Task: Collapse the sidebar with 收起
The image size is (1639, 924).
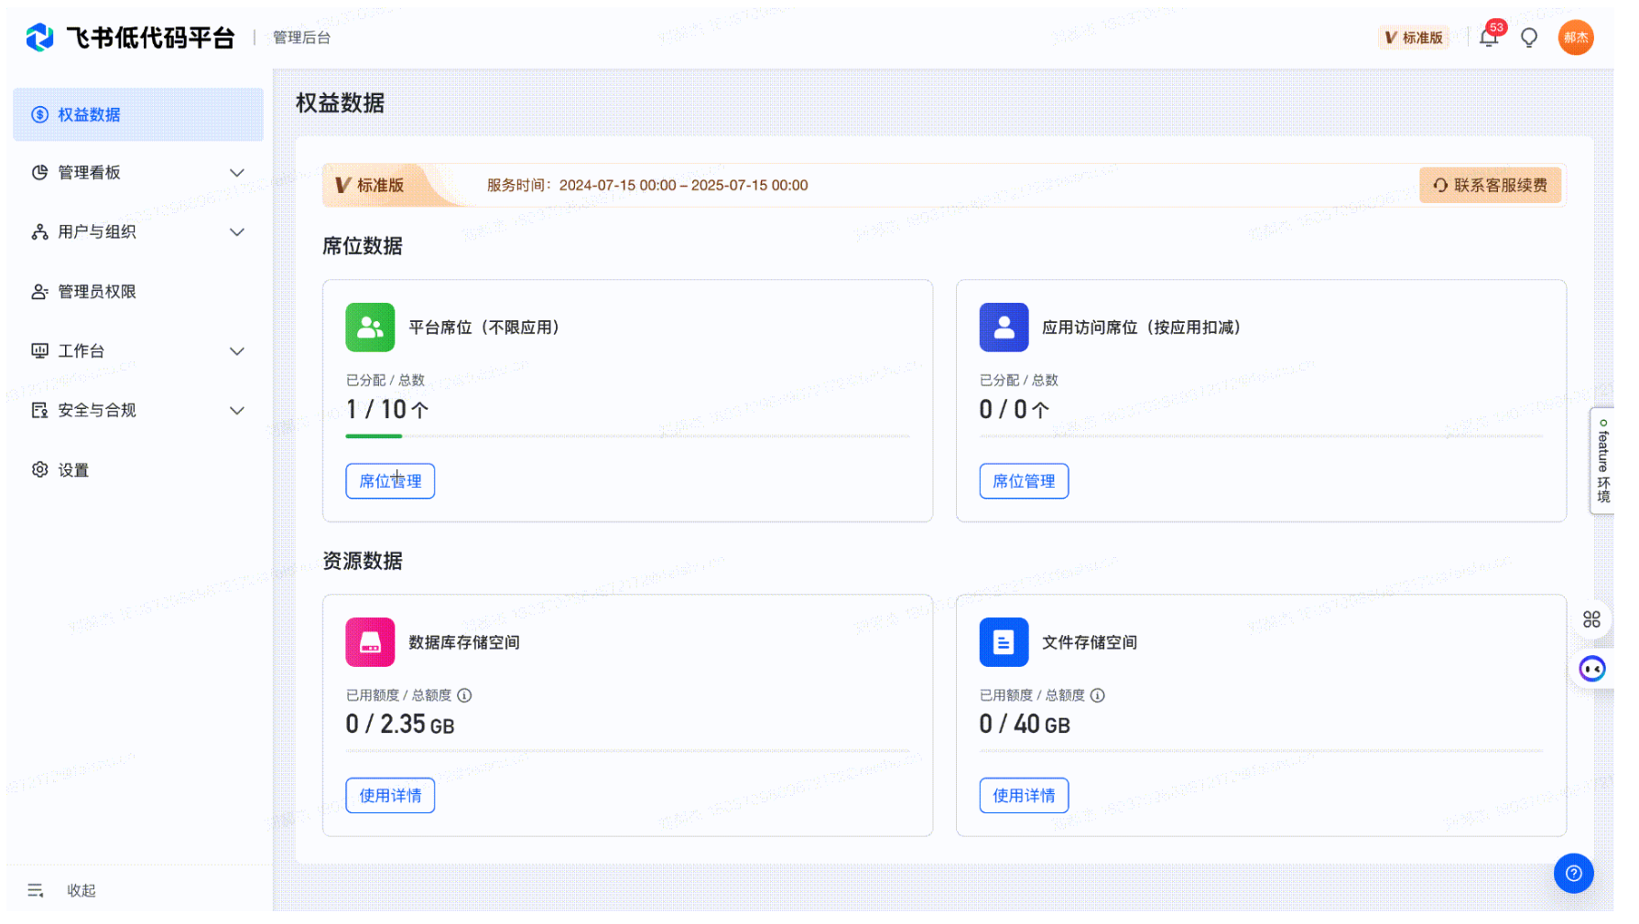Action: pos(81,891)
